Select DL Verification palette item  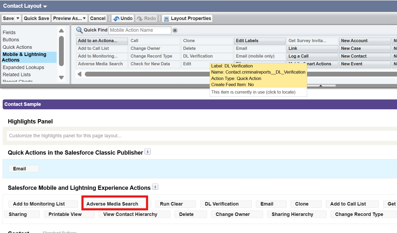[207, 56]
